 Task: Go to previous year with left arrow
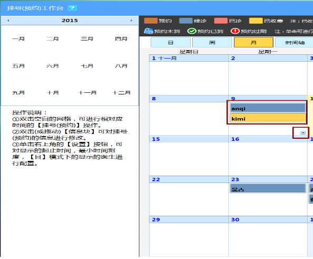8,21
